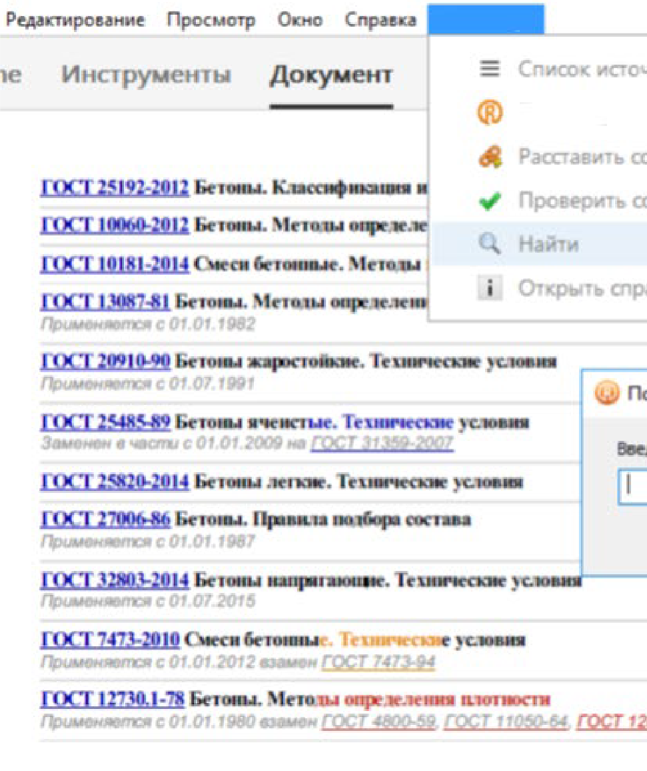Click the title Бетоны легкие. Технические условия
This screenshot has height=771, width=647.
click(x=358, y=482)
